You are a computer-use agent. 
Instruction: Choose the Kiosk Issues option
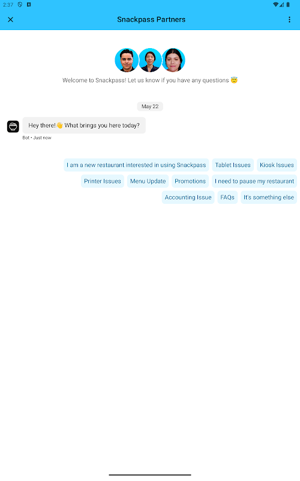pyautogui.click(x=277, y=165)
